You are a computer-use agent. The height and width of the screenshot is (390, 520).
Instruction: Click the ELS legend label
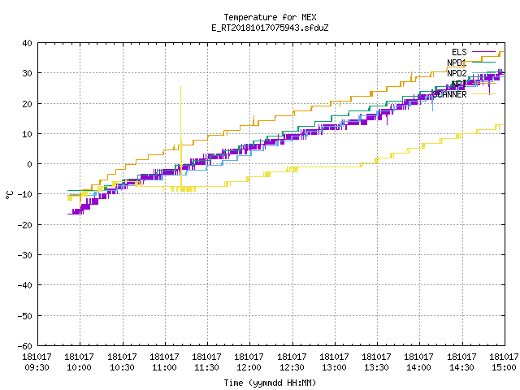pos(459,52)
